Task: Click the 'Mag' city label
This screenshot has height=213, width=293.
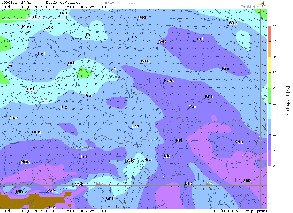Action: coord(26,27)
